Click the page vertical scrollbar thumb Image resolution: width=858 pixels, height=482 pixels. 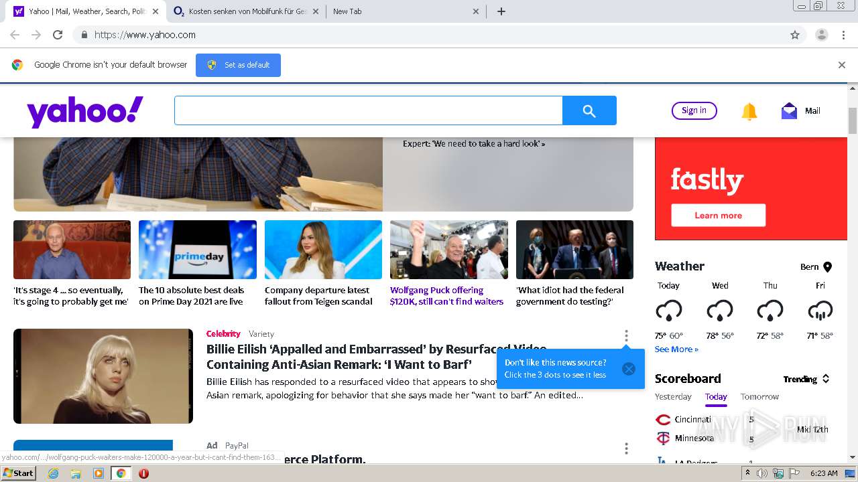tap(853, 120)
